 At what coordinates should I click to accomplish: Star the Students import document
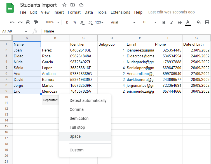[64, 5]
